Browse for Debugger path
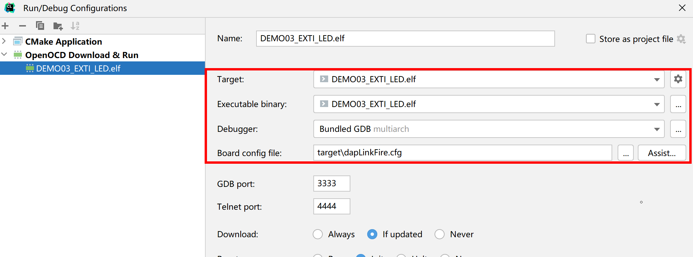 tap(678, 129)
